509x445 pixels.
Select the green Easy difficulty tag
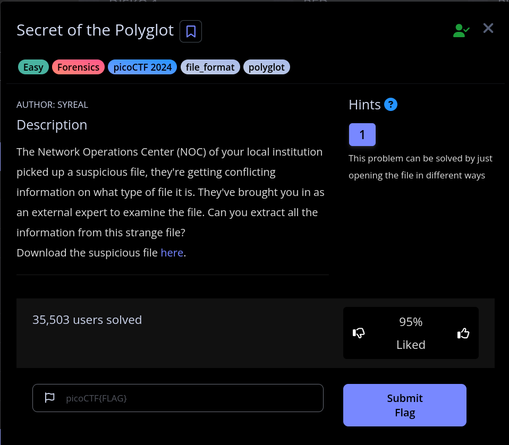pos(33,67)
